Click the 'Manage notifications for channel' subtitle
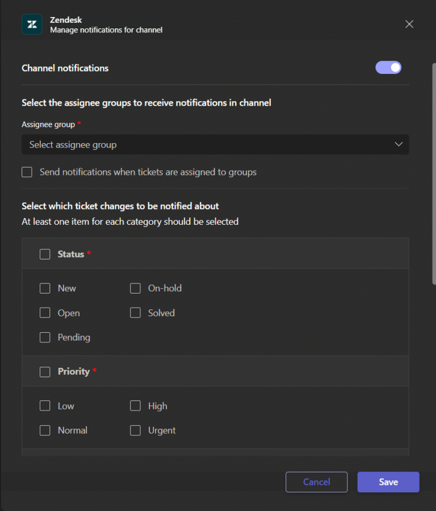 pyautogui.click(x=106, y=30)
